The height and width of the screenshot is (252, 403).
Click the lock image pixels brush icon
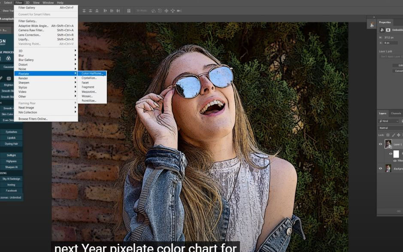point(394,135)
